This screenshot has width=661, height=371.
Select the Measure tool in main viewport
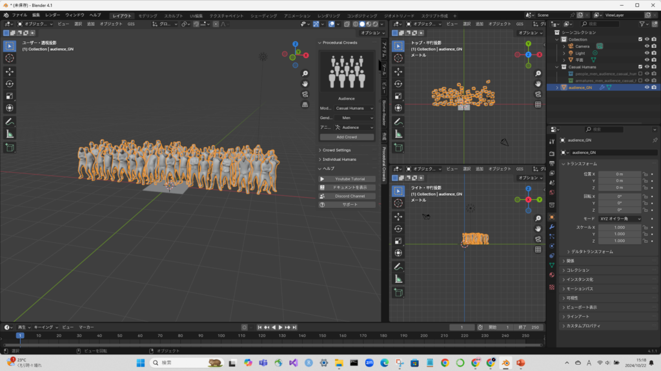(x=10, y=134)
